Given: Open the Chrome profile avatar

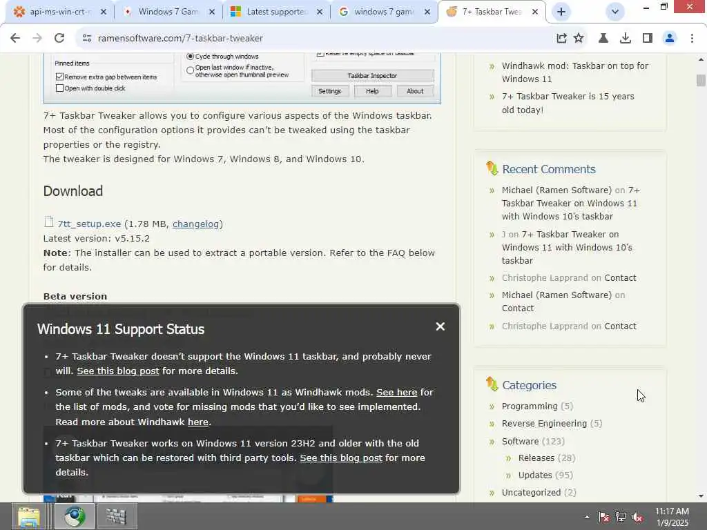Looking at the screenshot, I should point(670,39).
